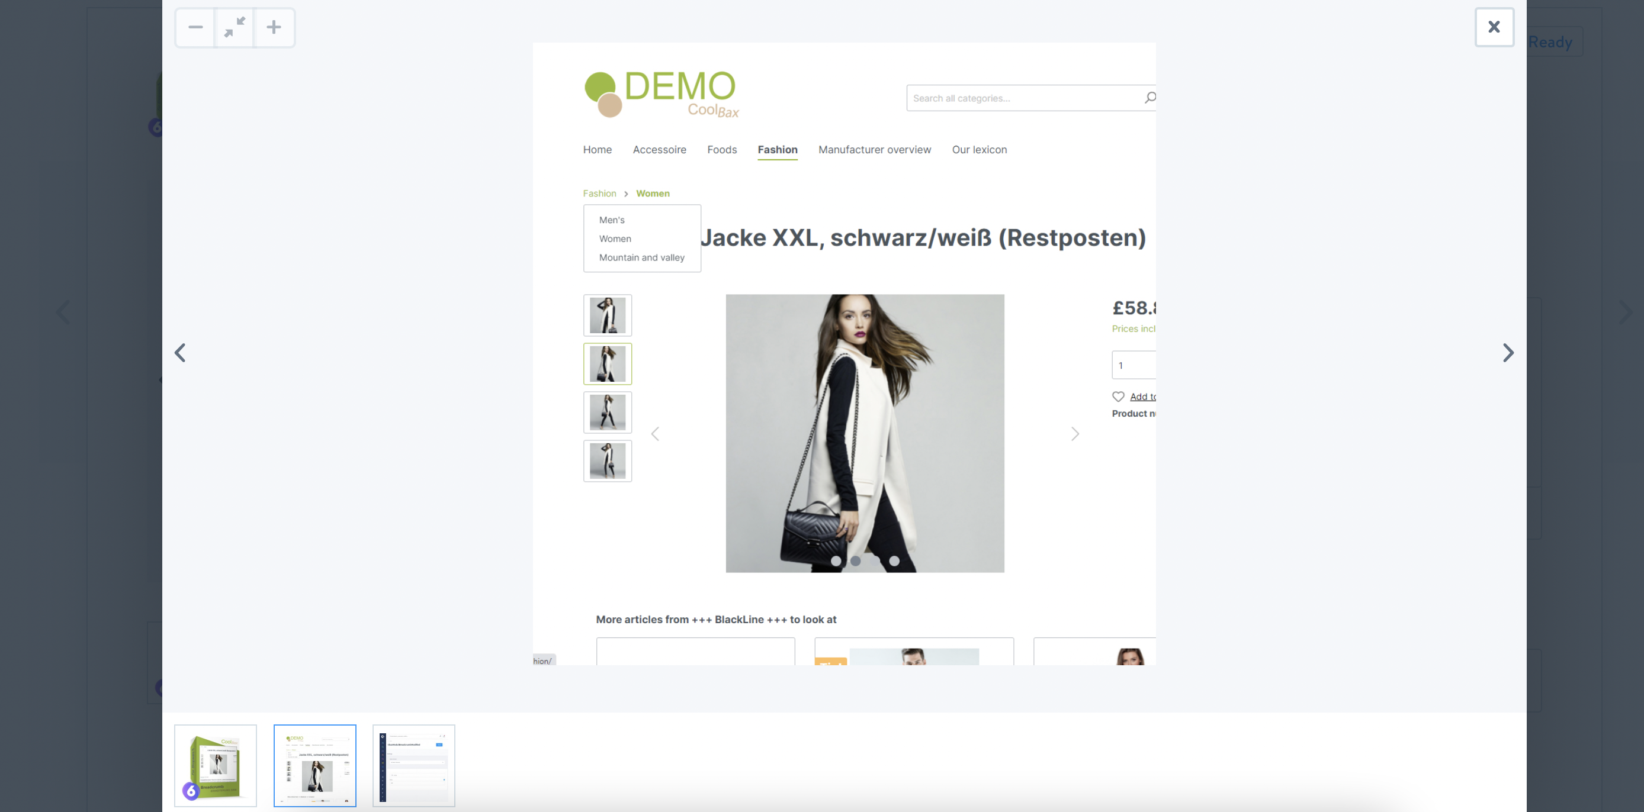1644x812 pixels.
Task: Open the Manufacturer overview menu item
Action: 874,149
